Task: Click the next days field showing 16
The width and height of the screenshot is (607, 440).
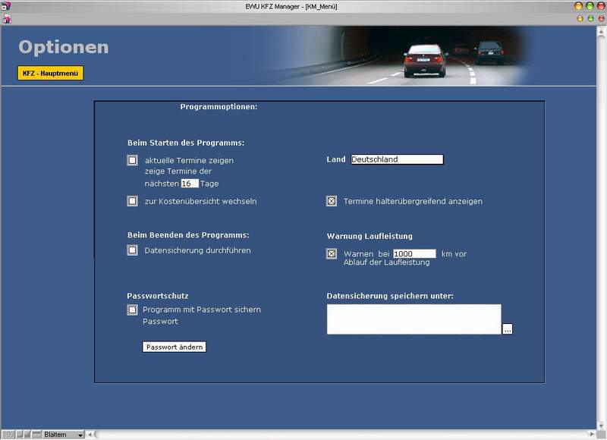Action: click(x=190, y=184)
